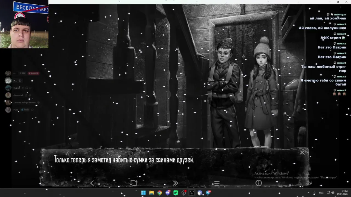Image resolution: width=351 pixels, height=197 pixels.
Task: Open File Explorer from taskbar
Action: click(151, 193)
